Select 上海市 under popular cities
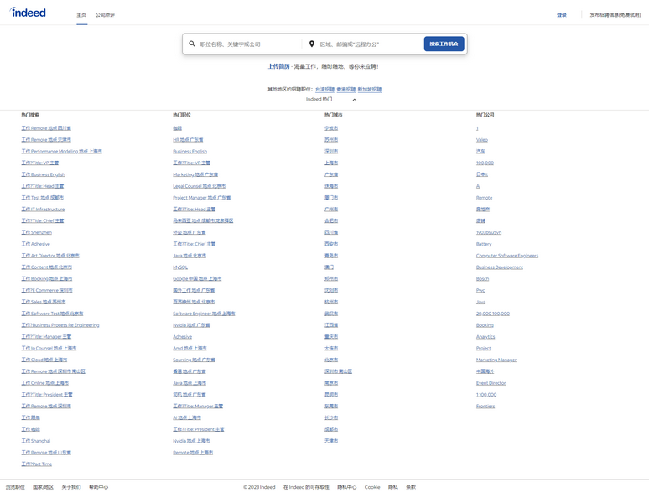Screen dimensions: 649x503 tap(331, 163)
